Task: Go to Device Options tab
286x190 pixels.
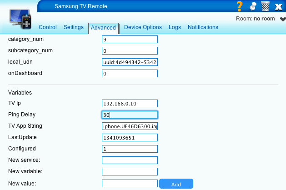Action: pyautogui.click(x=143, y=27)
